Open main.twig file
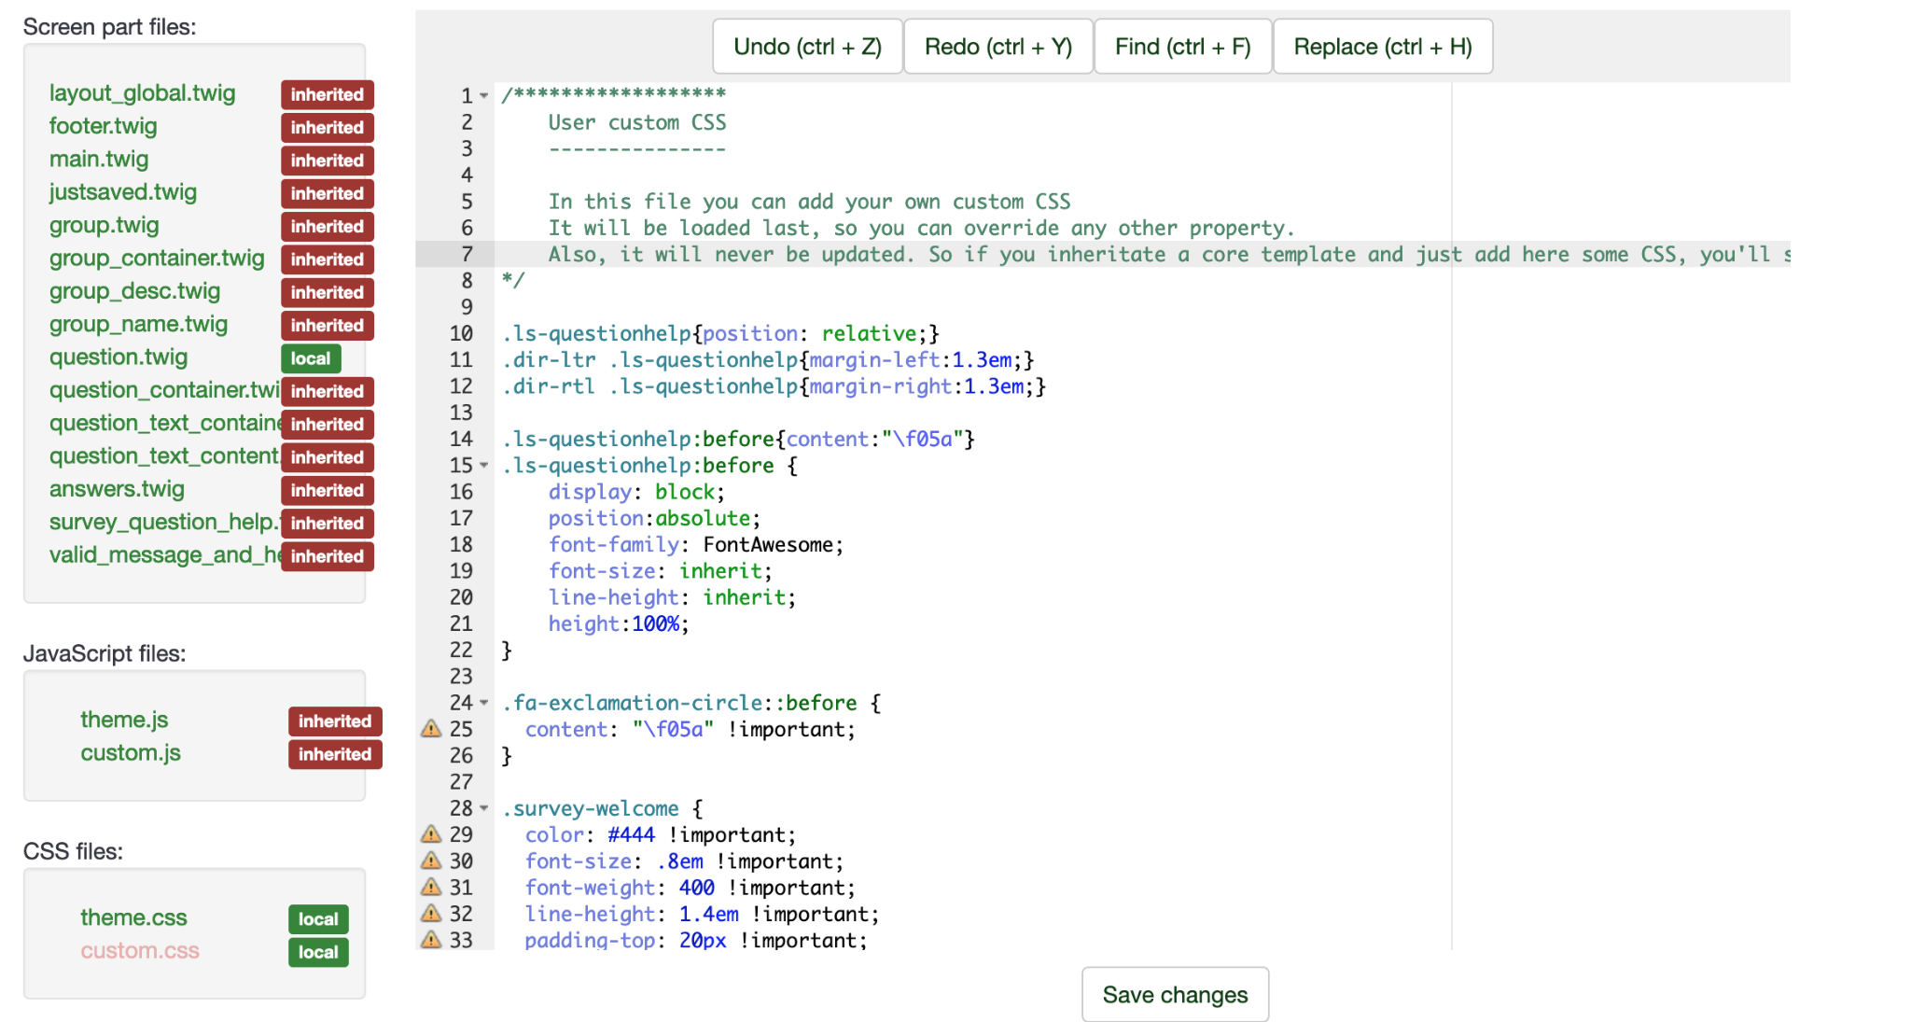1911x1022 pixels. [99, 160]
